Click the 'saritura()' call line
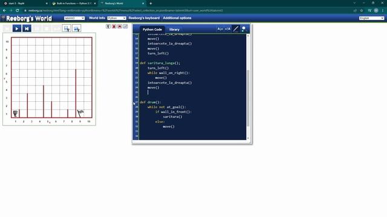 [x=172, y=116]
